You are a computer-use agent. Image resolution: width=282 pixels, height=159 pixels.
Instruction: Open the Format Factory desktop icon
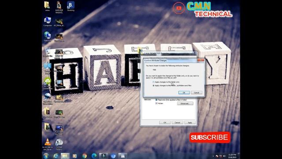(59, 144)
